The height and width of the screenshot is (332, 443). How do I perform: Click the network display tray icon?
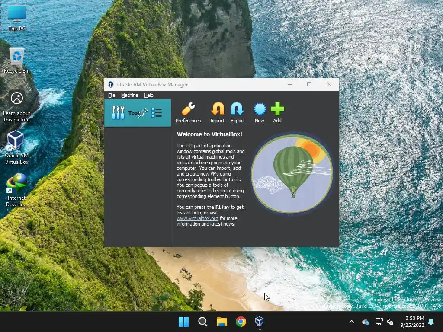click(379, 322)
